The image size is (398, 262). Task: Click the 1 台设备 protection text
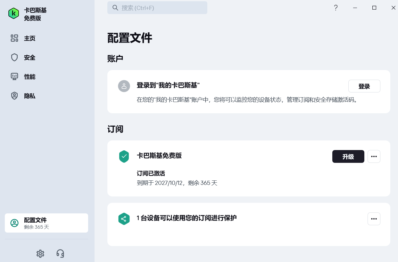[x=187, y=218]
